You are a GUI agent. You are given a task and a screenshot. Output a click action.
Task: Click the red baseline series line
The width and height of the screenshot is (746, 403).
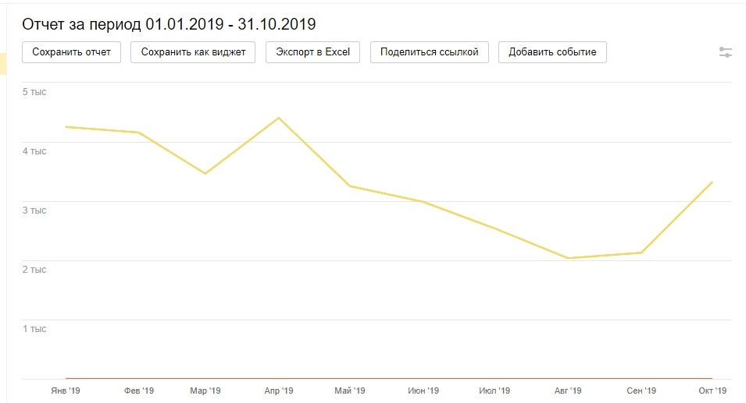pyautogui.click(x=391, y=378)
